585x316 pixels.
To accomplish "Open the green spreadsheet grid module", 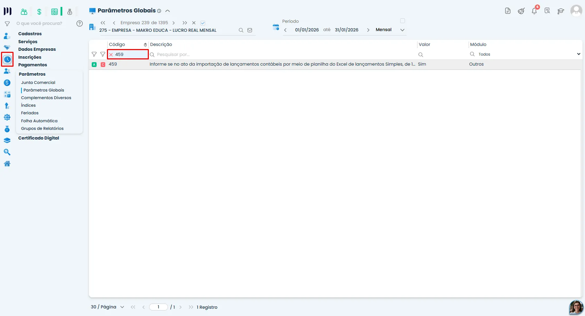I will click(x=54, y=12).
